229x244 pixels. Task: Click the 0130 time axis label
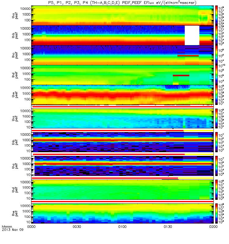point(168,227)
